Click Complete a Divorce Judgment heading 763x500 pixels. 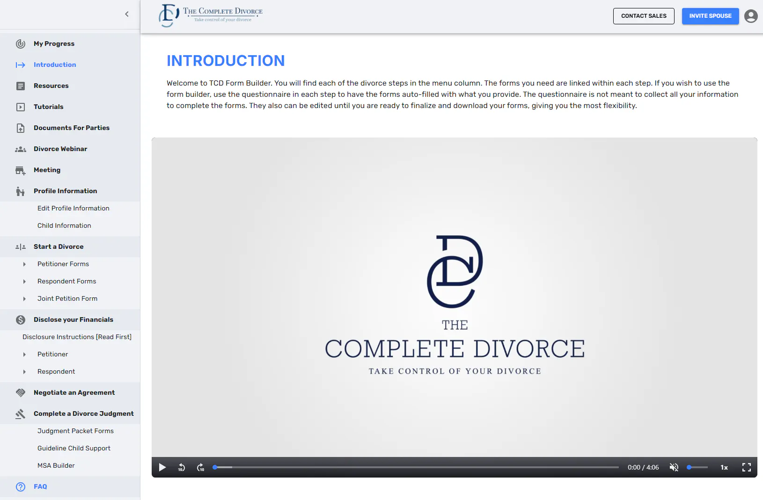84,414
